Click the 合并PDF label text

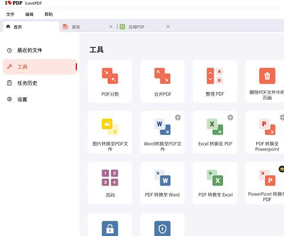coord(163,94)
